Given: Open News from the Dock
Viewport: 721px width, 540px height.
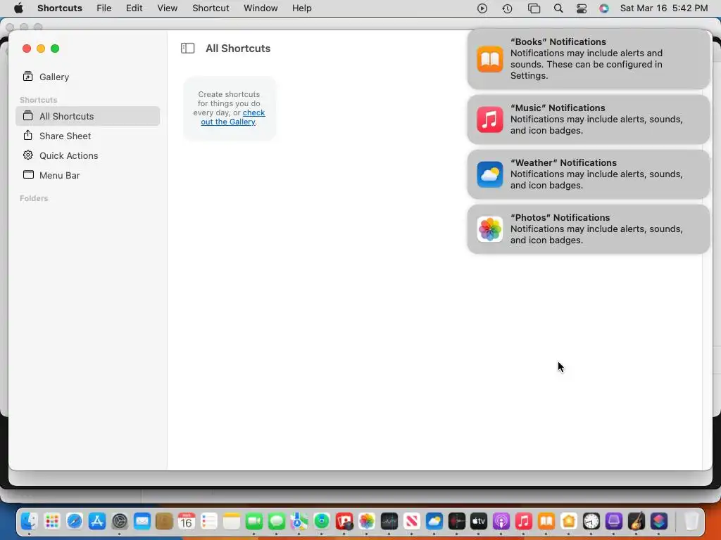Looking at the screenshot, I should (411, 521).
